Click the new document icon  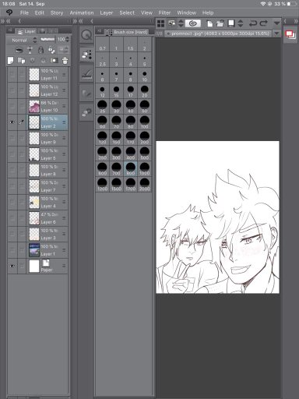(209, 23)
